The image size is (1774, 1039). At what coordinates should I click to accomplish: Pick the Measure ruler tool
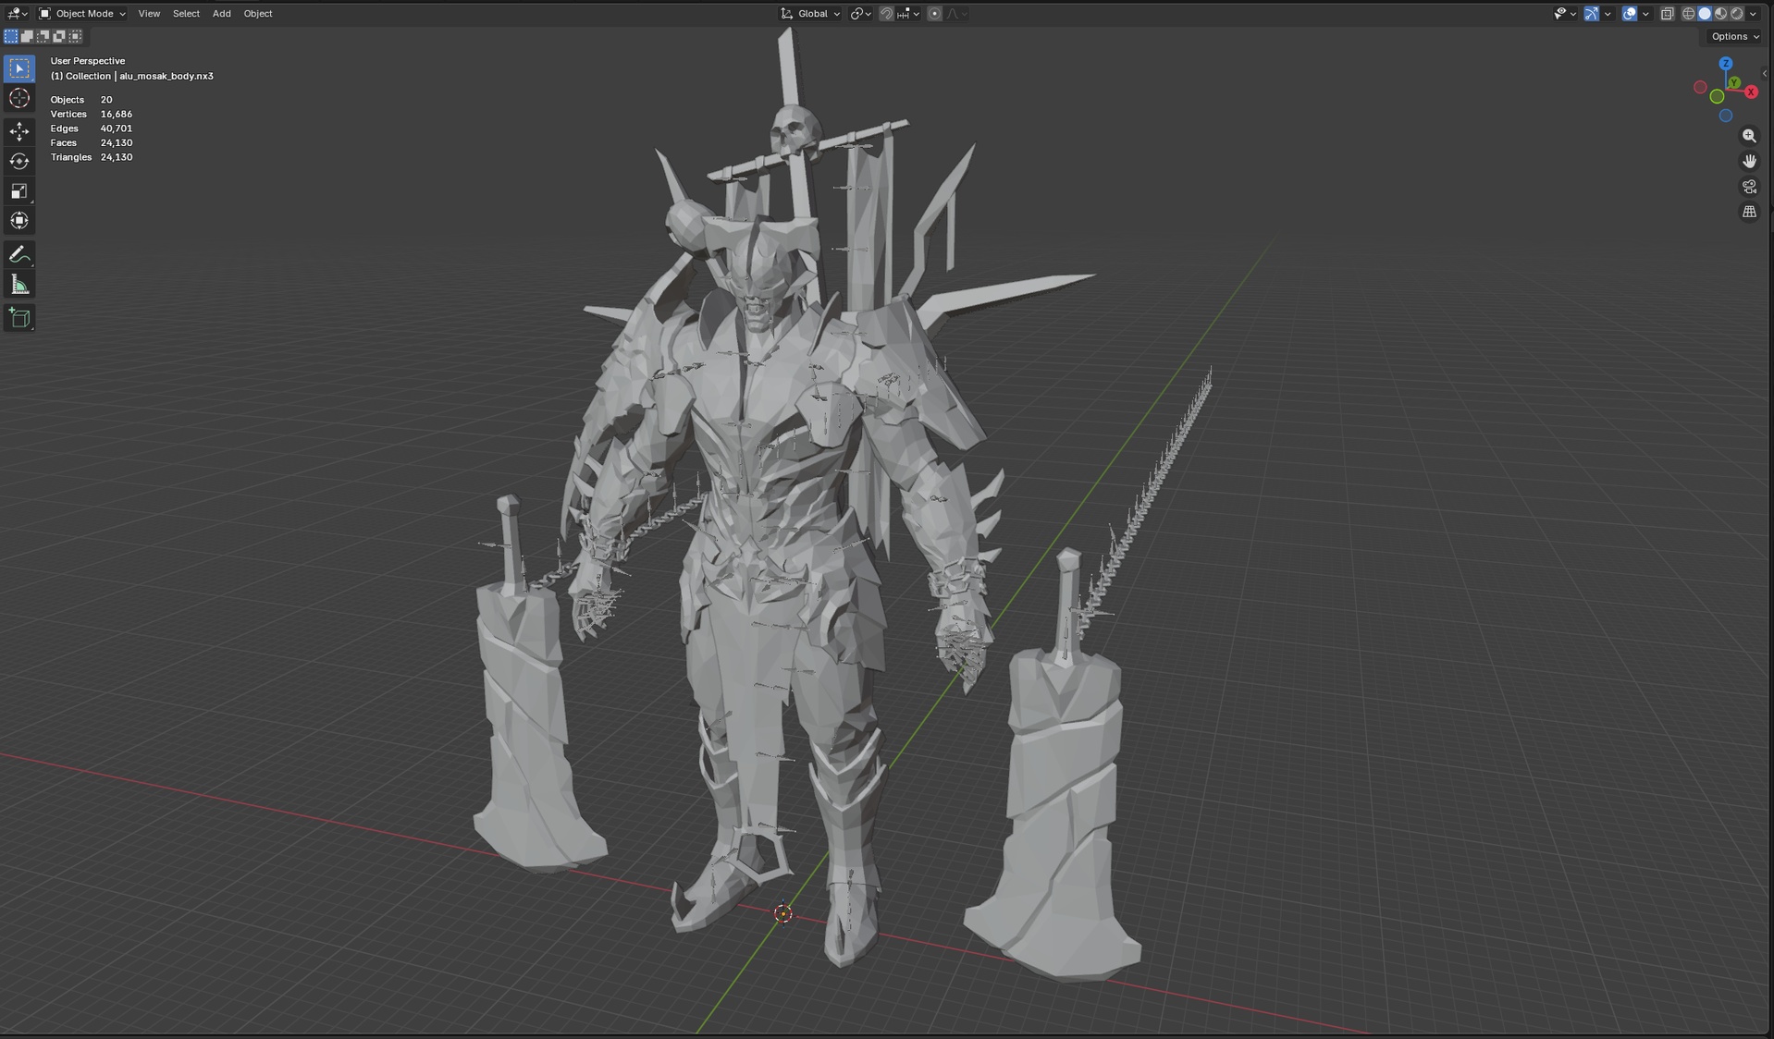19,284
